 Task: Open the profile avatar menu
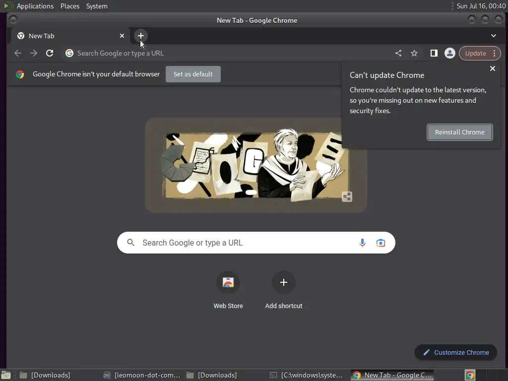pyautogui.click(x=449, y=53)
